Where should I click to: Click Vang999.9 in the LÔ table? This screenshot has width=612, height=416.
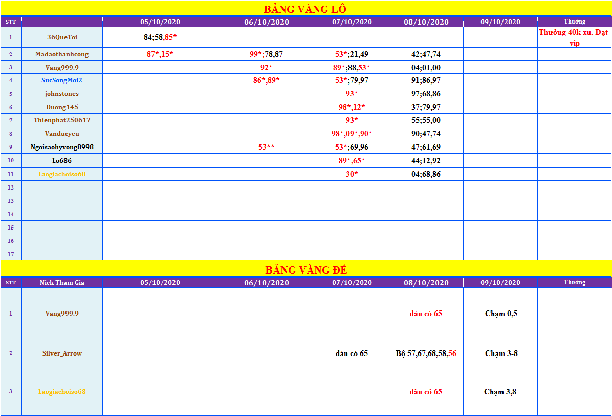tap(62, 67)
